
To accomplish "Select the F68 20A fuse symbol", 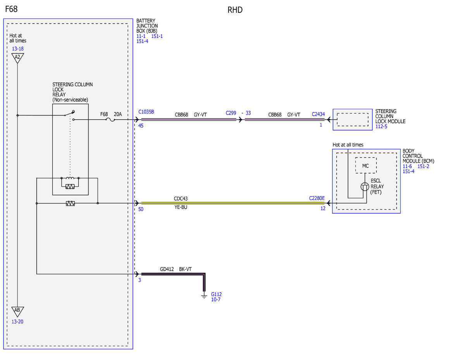I will (110, 120).
